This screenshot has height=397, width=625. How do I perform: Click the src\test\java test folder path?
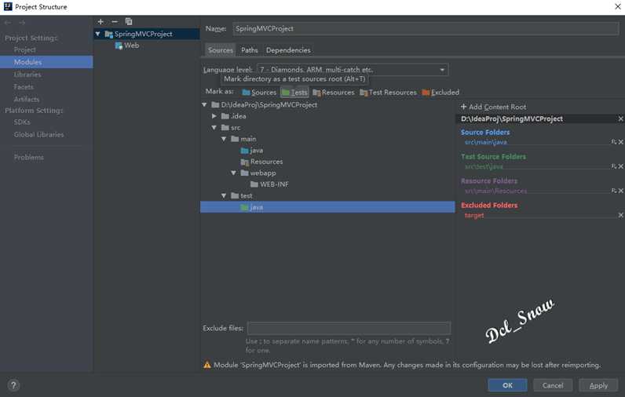(x=484, y=166)
